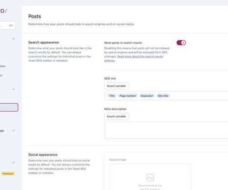The image size is (228, 190).
Task: Select the Title variable tag
Action: tap(112, 96)
